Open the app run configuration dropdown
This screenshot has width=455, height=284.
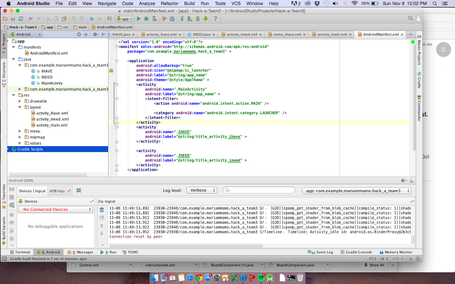coord(125,19)
